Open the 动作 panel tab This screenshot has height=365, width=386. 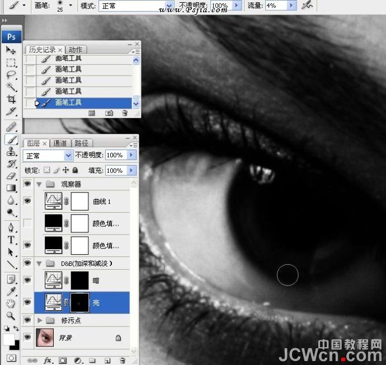pos(75,50)
